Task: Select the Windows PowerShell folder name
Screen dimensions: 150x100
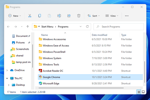Action: click(x=54, y=52)
